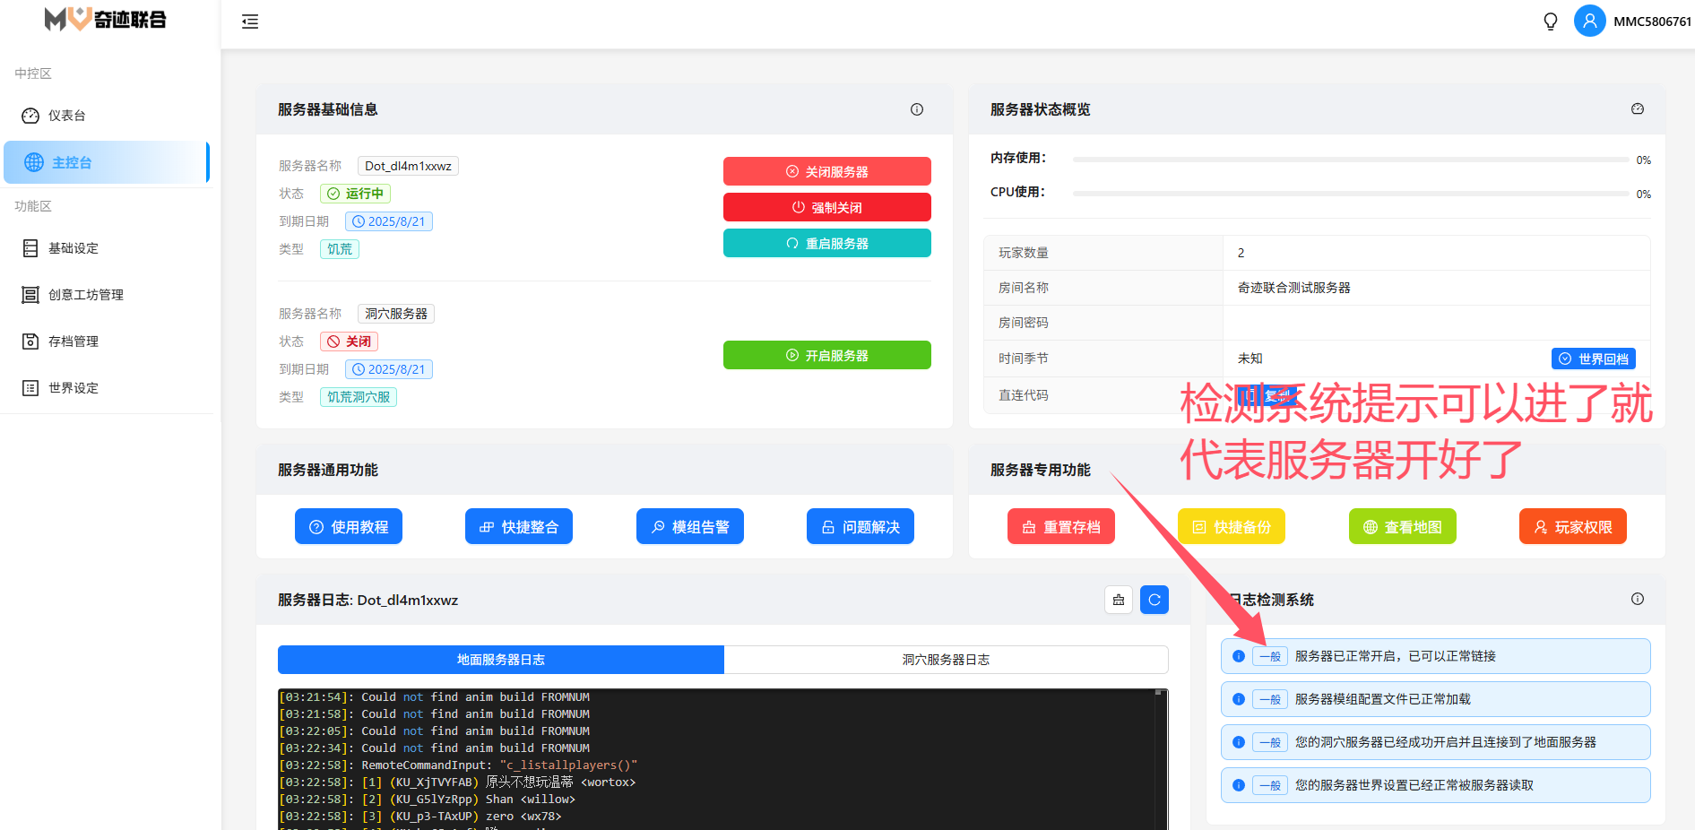Image resolution: width=1695 pixels, height=830 pixels.
Task: Click the 世界回档 button
Action: (1593, 359)
